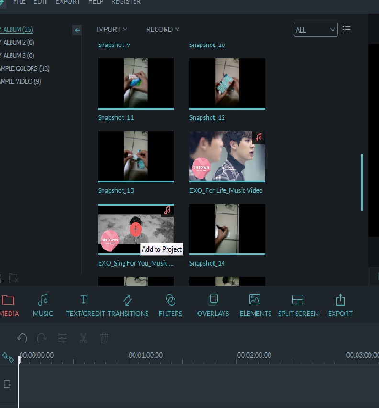Click music note badge on EXO_For Life thumbnail
Screen dimensions: 379x408
point(258,137)
